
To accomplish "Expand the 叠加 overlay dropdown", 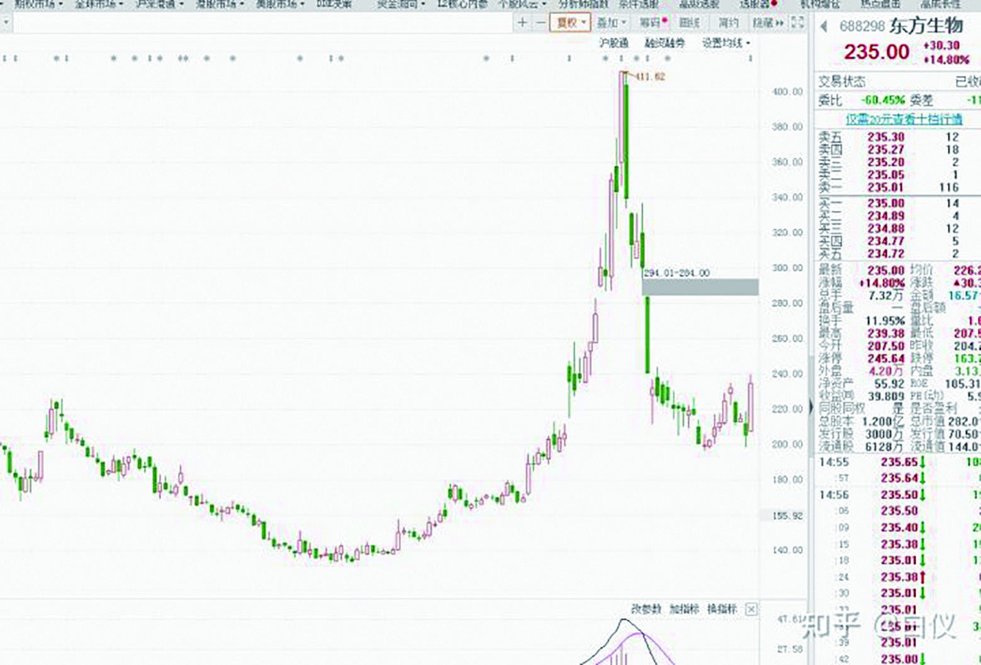I will [611, 23].
